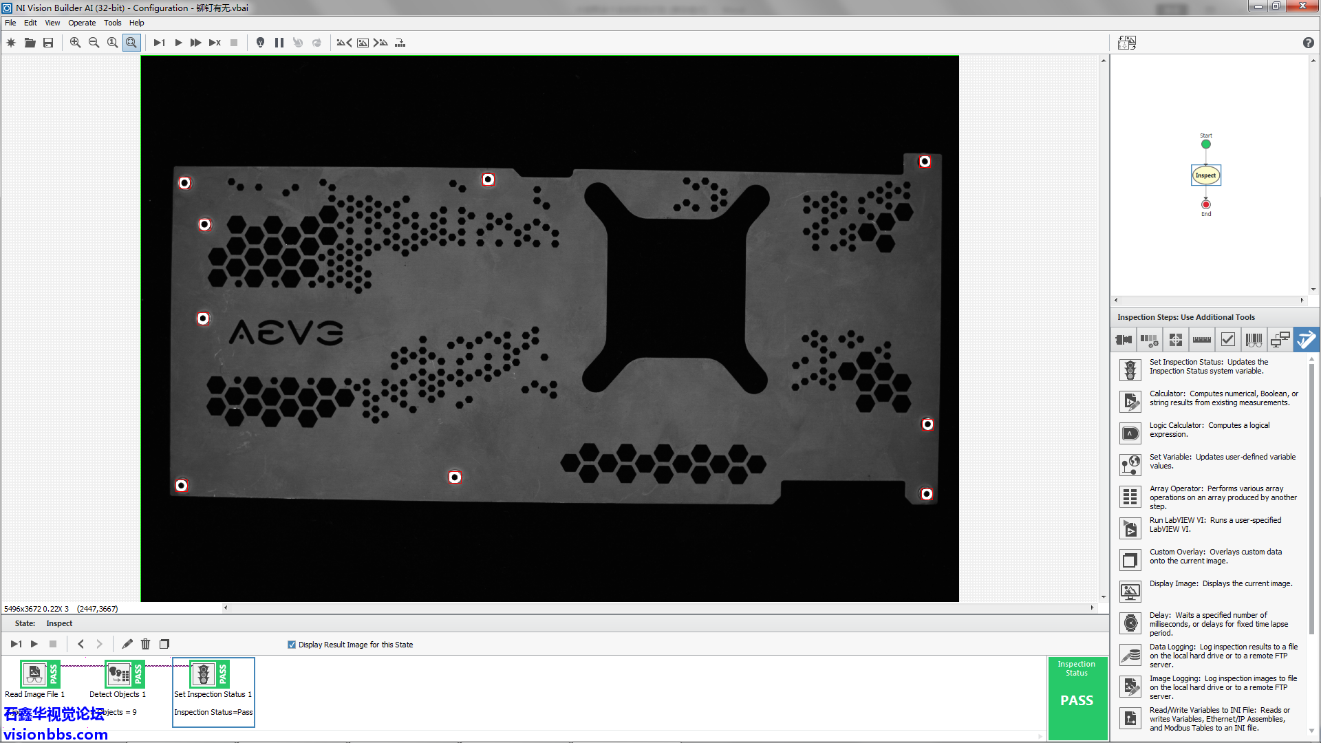Select the Measure Features ruler tab

pyautogui.click(x=1202, y=339)
